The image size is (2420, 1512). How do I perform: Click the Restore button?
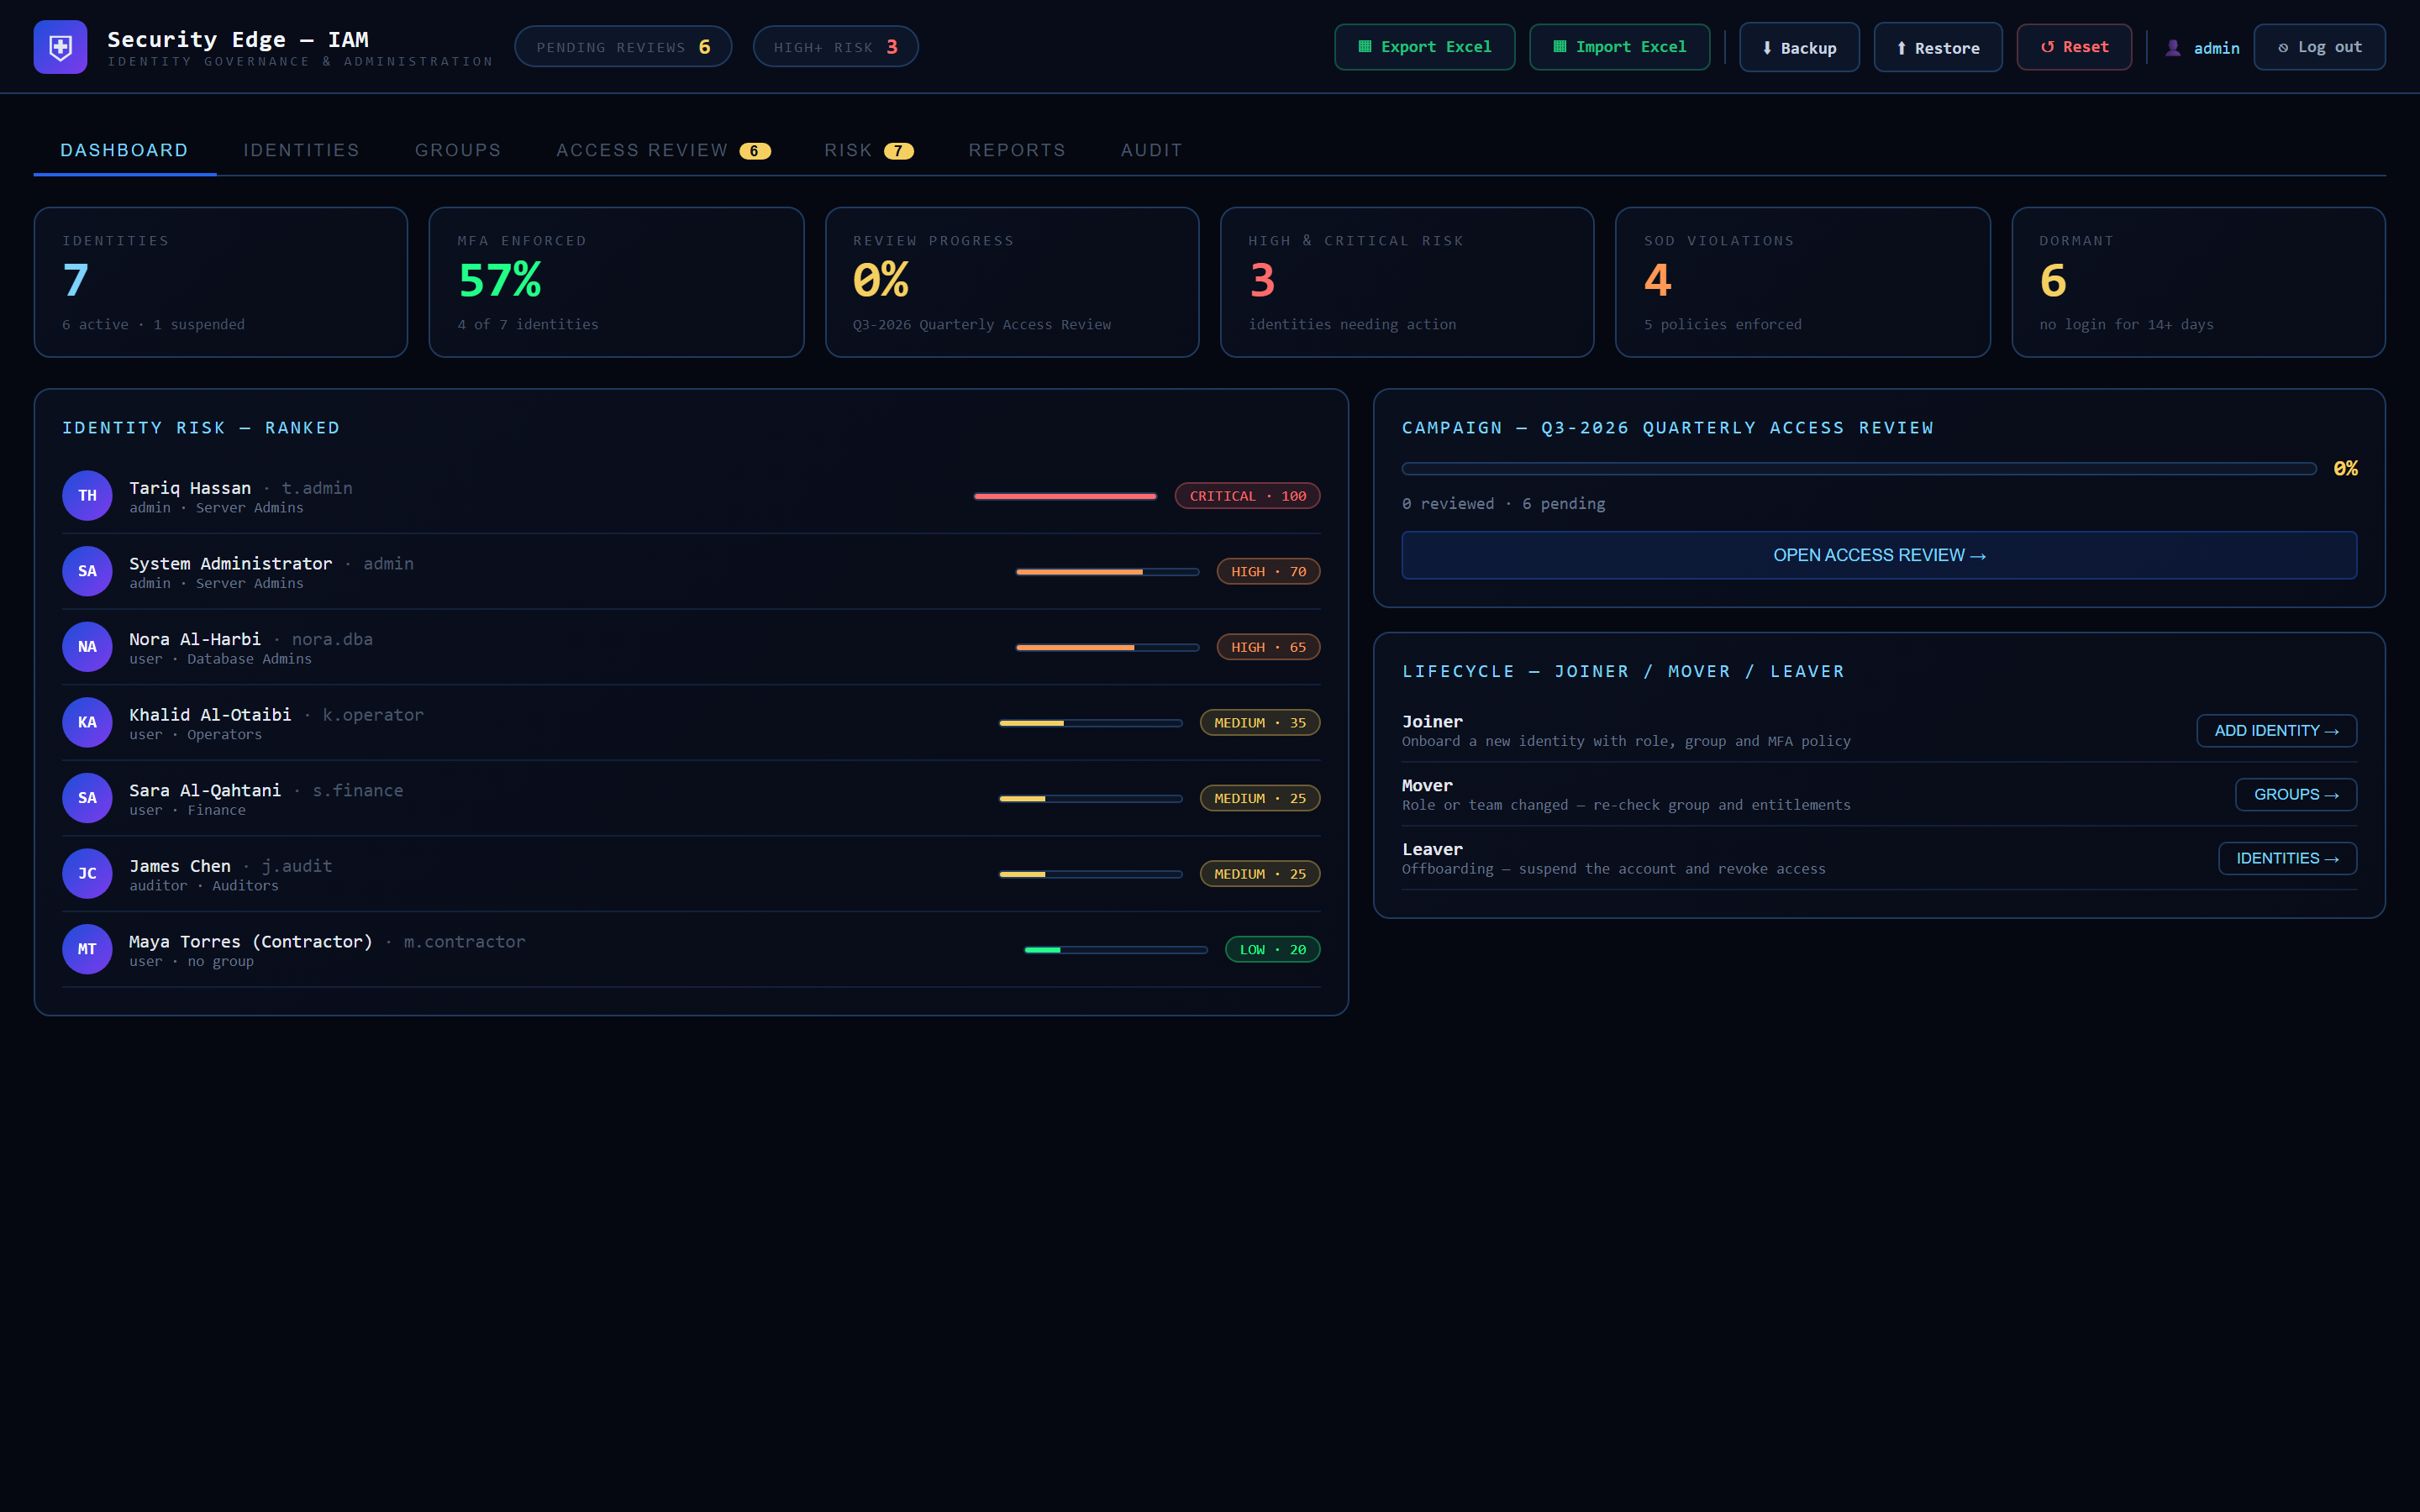pyautogui.click(x=1938, y=47)
